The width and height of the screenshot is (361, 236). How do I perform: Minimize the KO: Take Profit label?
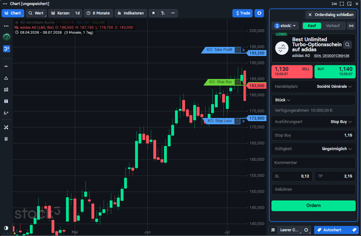pos(238,50)
